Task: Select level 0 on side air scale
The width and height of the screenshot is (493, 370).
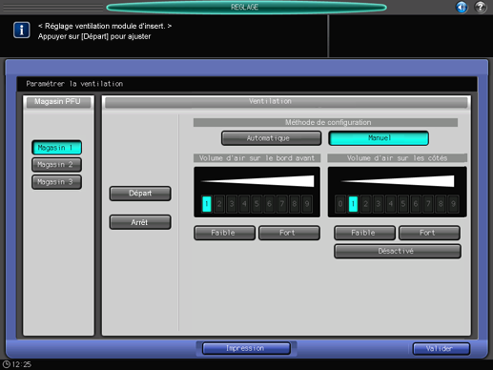Action: tap(340, 204)
